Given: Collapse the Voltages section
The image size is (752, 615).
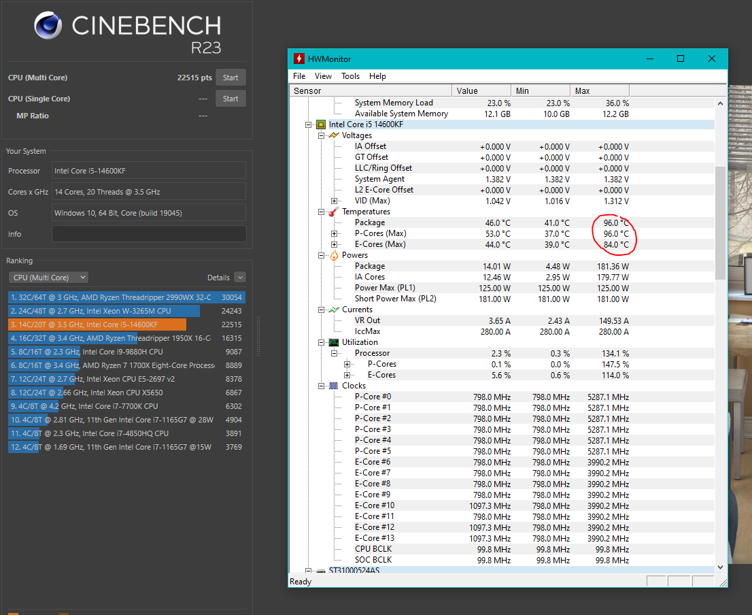Looking at the screenshot, I should [322, 136].
